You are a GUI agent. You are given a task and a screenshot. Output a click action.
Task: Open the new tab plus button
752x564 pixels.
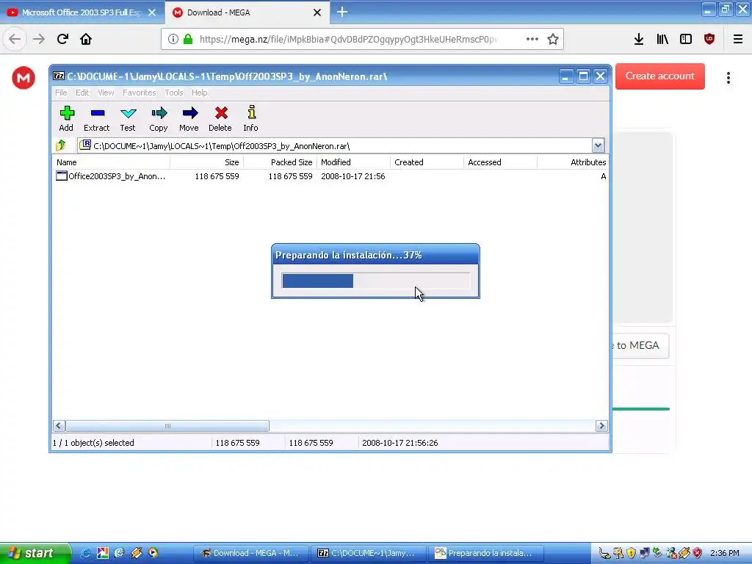[342, 12]
